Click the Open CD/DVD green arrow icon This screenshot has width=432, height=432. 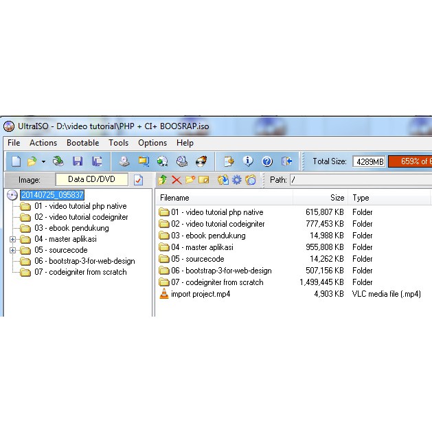point(58,161)
